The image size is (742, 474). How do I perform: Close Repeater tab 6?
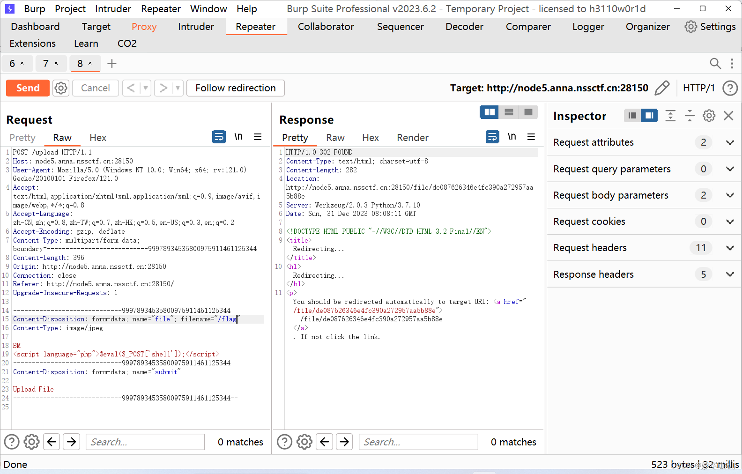[22, 63]
